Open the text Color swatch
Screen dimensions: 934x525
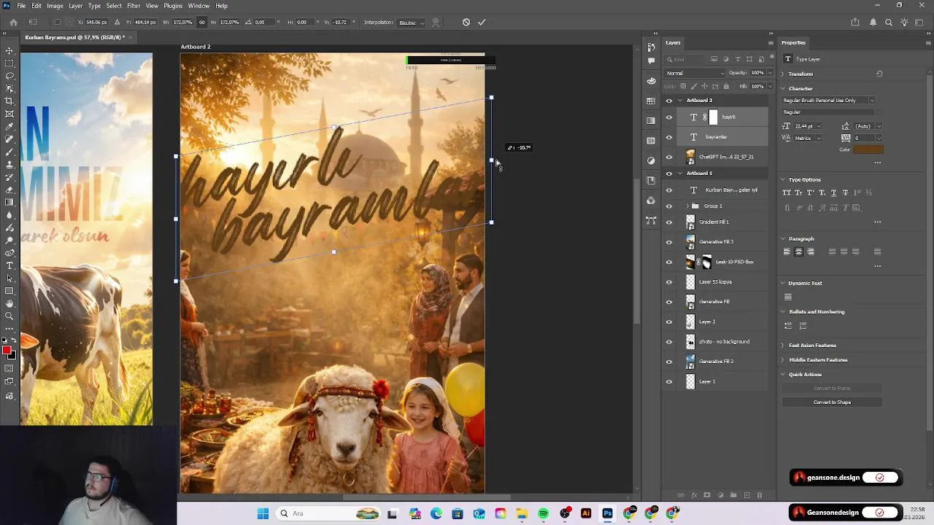click(x=868, y=149)
